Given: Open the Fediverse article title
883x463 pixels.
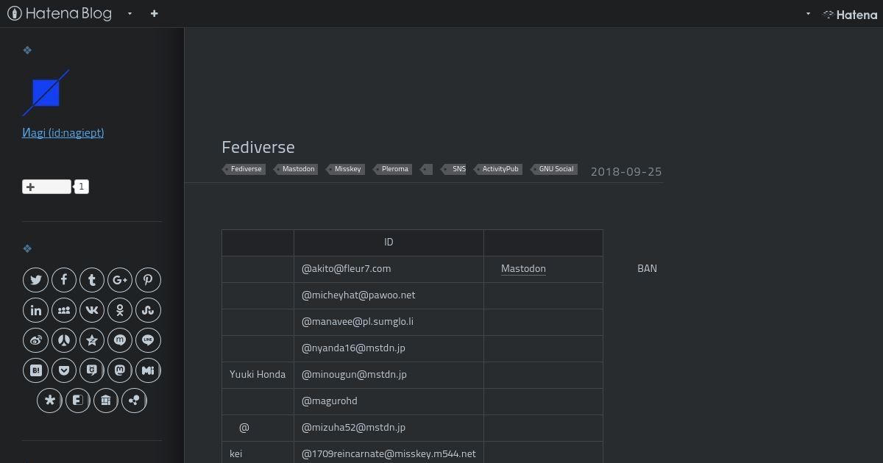Looking at the screenshot, I should (258, 147).
